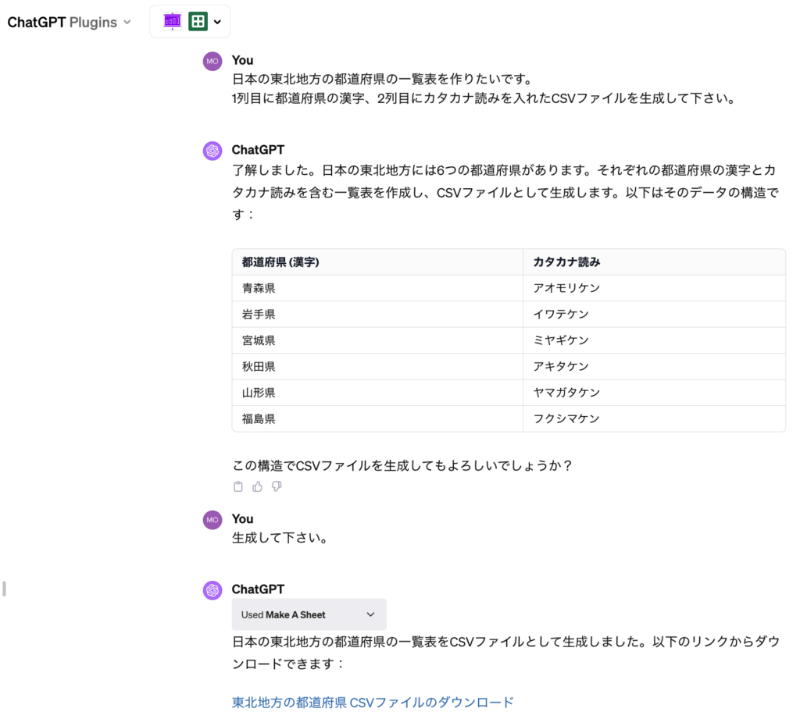800x719 pixels.
Task: Give the table response a thumbs up
Action: 257,487
